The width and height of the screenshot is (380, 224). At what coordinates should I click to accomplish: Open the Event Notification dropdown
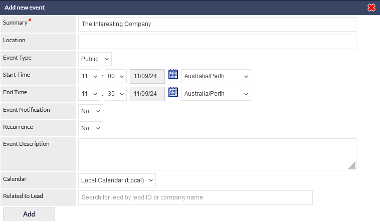(91, 111)
